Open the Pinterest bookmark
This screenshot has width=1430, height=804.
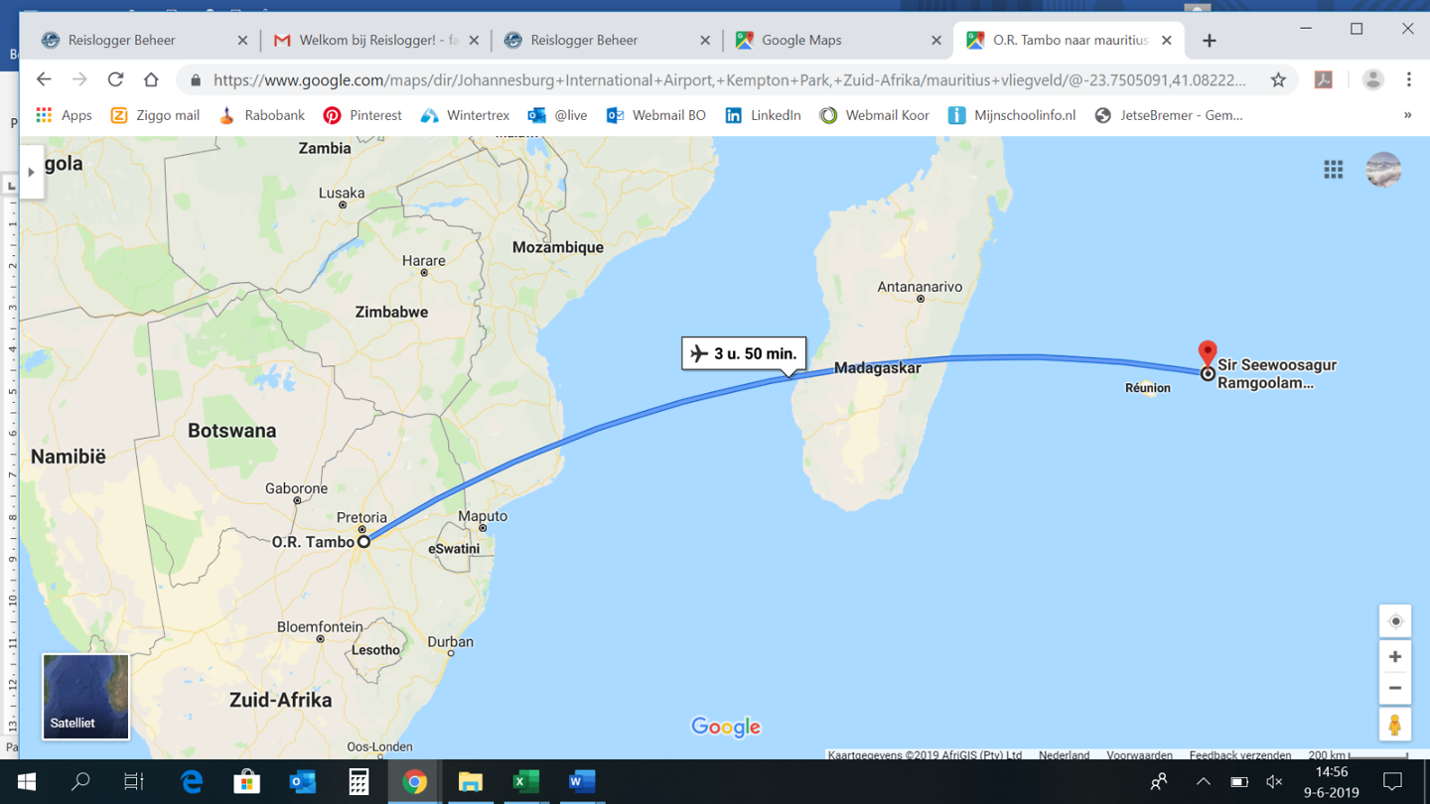click(362, 115)
